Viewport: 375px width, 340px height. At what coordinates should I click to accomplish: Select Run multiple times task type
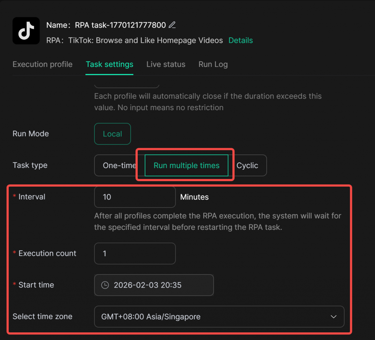point(186,165)
